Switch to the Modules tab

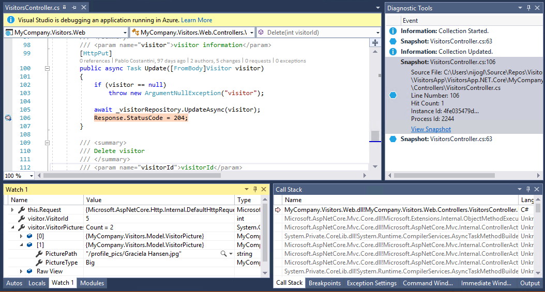click(x=92, y=283)
